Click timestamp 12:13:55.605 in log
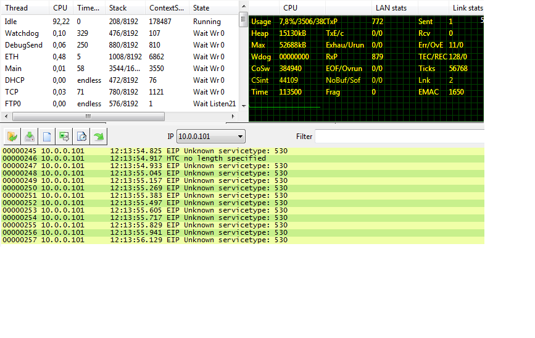 click(x=136, y=210)
